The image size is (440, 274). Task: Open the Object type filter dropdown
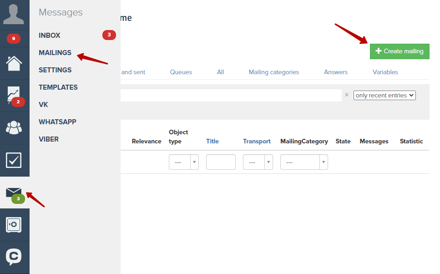pyautogui.click(x=184, y=162)
